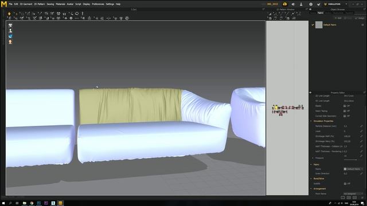367x206 pixels.
Task: Click the Copy button in Object Browser
Action: click(x=348, y=18)
